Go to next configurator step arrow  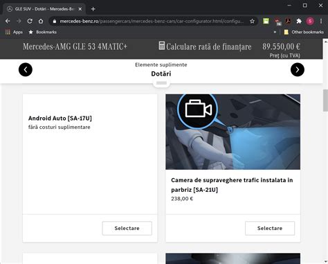point(298,69)
